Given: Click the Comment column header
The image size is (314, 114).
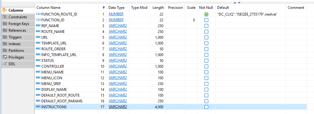Looking at the screenshot, I should tap(296, 8).
